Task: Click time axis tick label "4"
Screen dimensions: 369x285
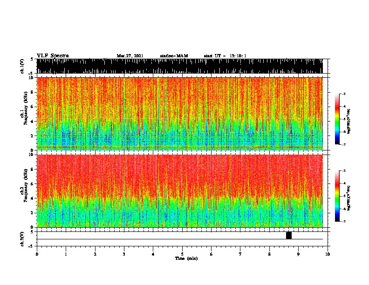Action: click(153, 254)
